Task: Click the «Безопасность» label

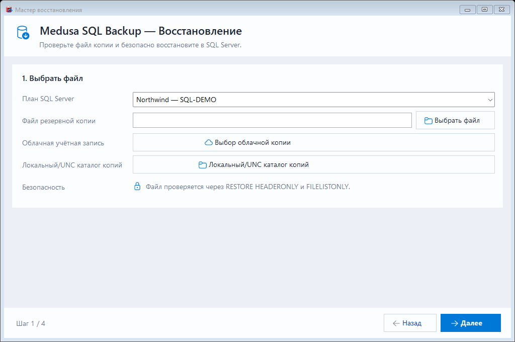Action: [43, 187]
